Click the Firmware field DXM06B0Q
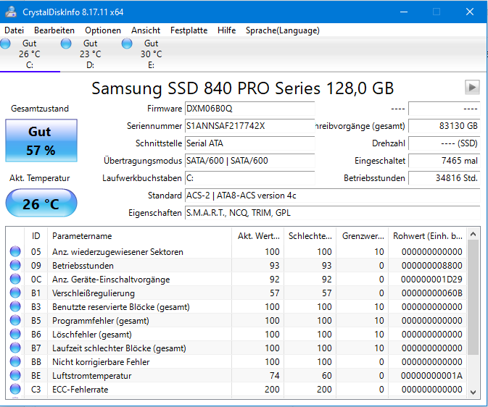The width and height of the screenshot is (488, 407). tap(249, 109)
